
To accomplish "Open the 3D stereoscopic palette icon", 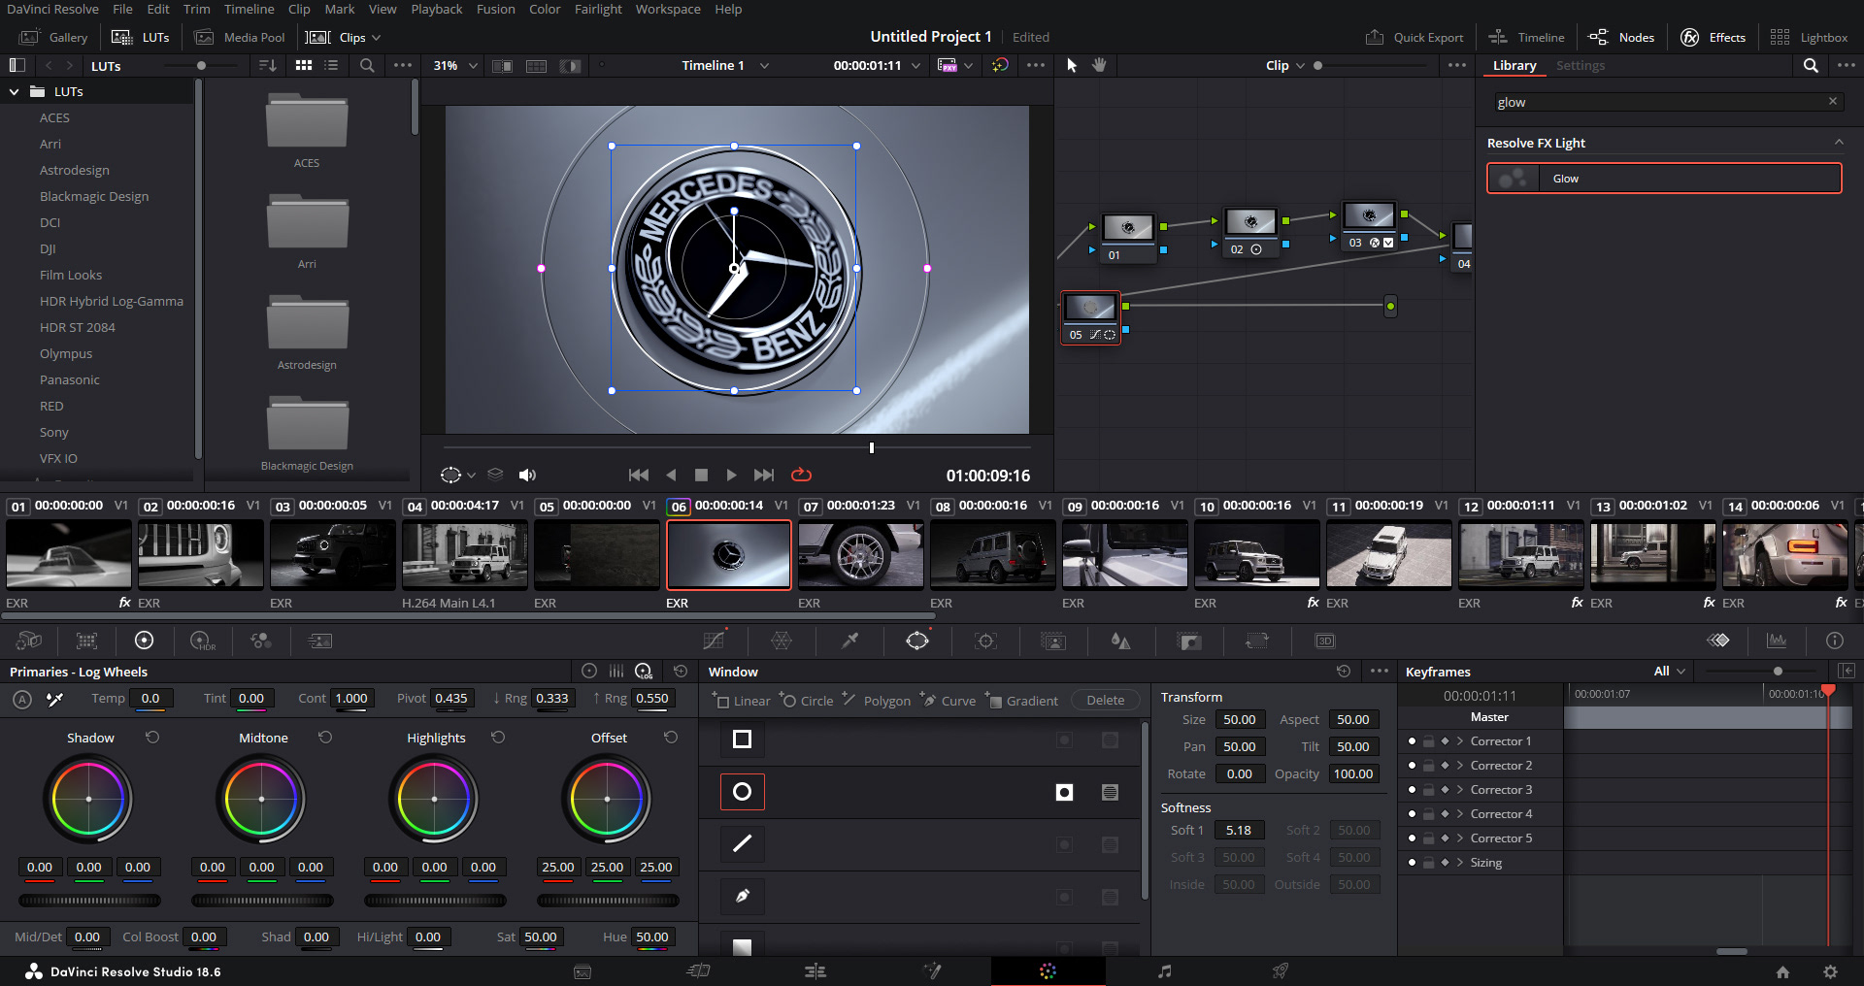I will 1325,641.
